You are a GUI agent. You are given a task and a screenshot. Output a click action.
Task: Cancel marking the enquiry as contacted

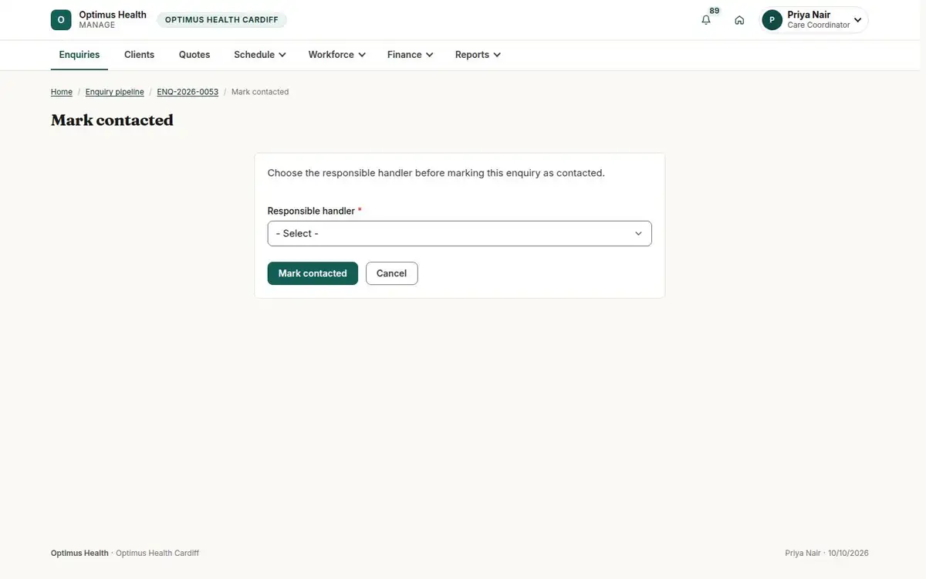pyautogui.click(x=391, y=273)
